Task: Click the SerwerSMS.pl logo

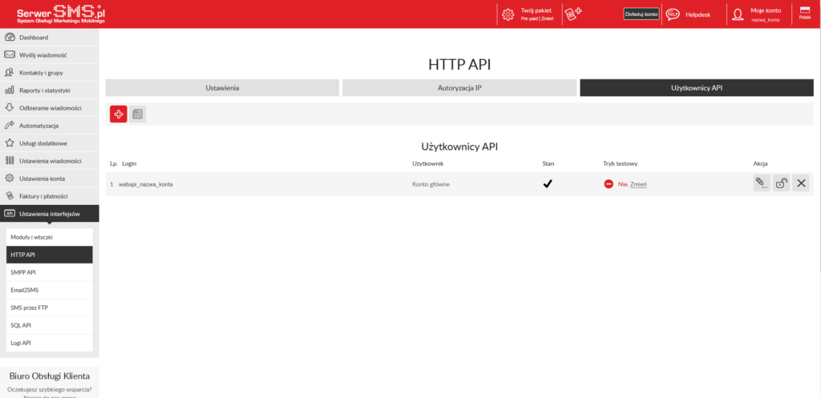Action: 53,14
